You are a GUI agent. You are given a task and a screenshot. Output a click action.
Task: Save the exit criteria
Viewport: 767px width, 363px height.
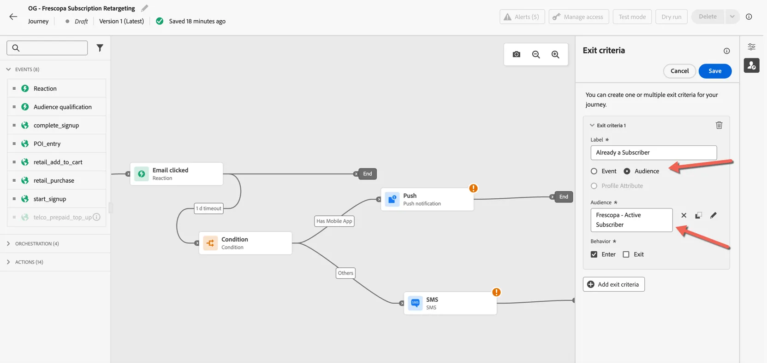point(715,71)
